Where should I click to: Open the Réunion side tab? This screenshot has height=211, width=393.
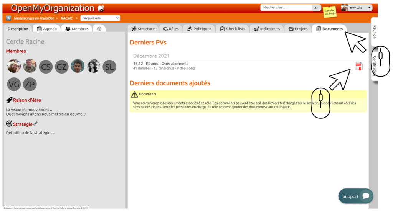click(x=375, y=32)
